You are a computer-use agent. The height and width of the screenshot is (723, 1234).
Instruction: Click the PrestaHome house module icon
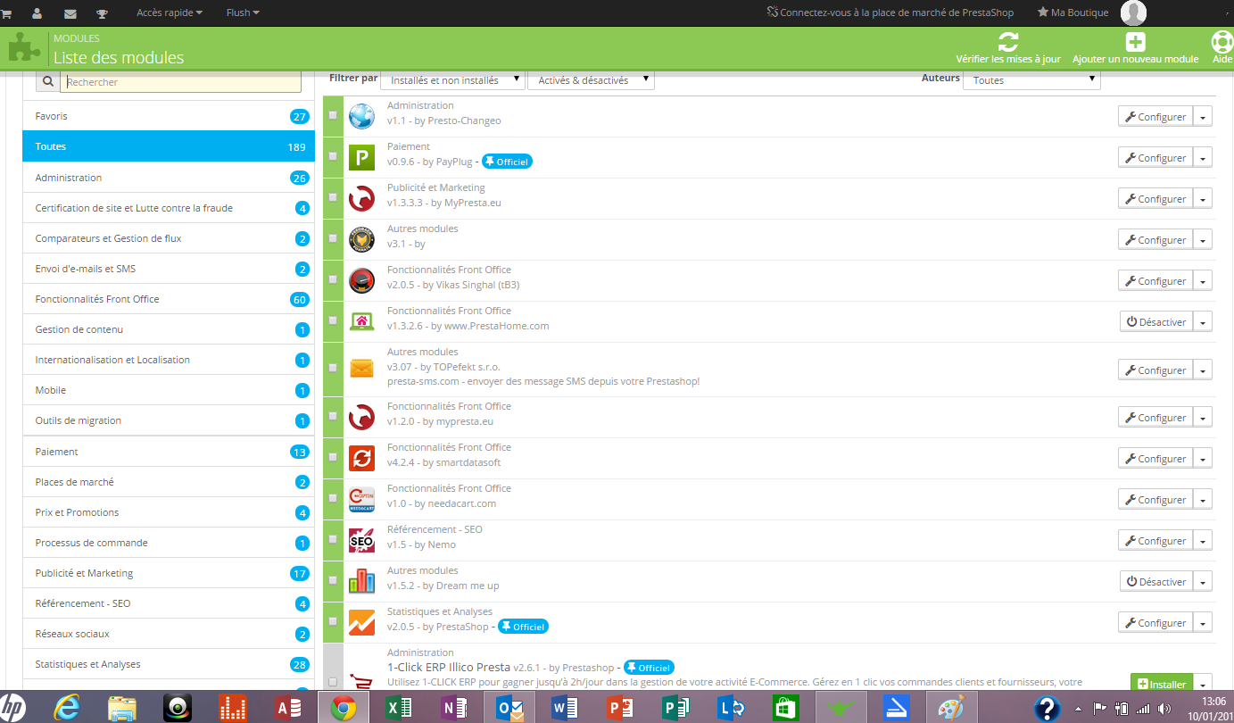click(x=361, y=321)
